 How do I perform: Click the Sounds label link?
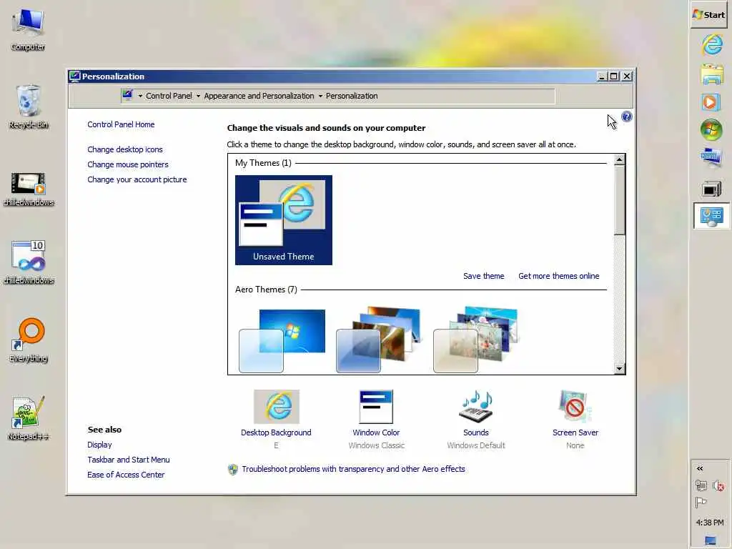(476, 432)
